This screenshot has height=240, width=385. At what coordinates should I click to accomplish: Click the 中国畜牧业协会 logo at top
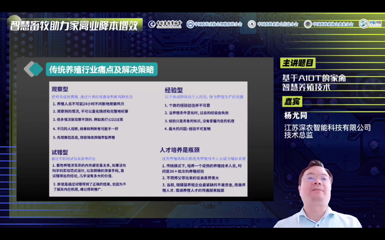coord(165,24)
